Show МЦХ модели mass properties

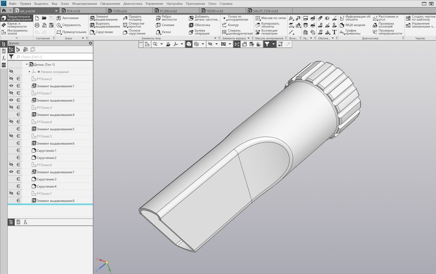(353, 25)
